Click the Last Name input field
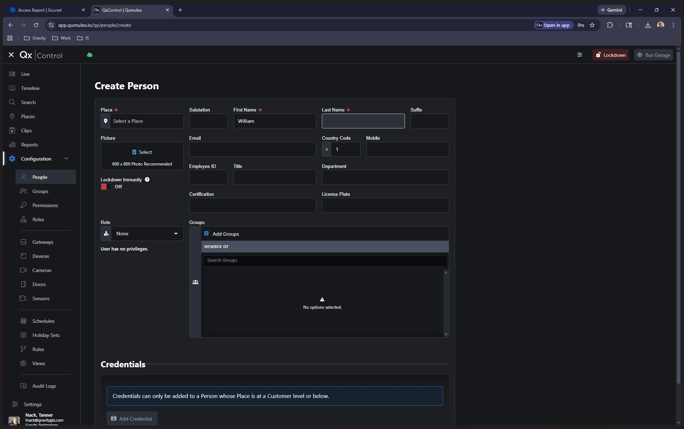Image resolution: width=684 pixels, height=429 pixels. pos(363,121)
